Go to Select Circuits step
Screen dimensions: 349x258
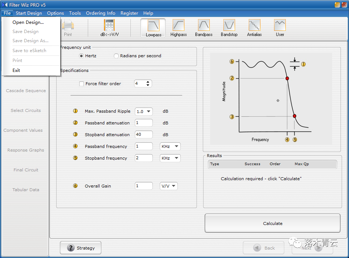[x=26, y=110]
